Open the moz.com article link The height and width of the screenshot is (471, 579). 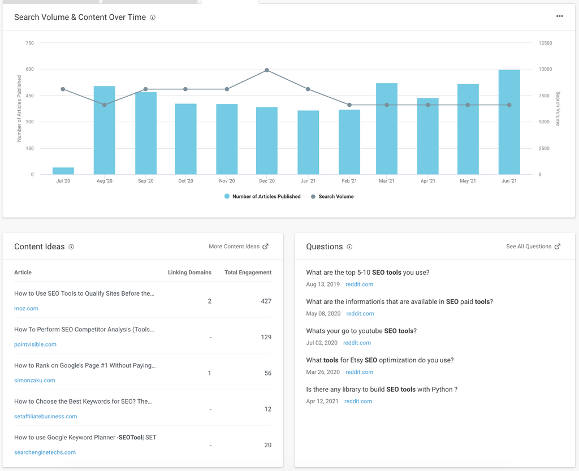tap(26, 309)
